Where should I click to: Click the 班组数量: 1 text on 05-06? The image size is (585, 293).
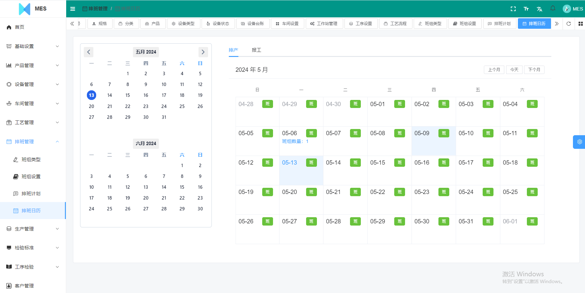[295, 141]
